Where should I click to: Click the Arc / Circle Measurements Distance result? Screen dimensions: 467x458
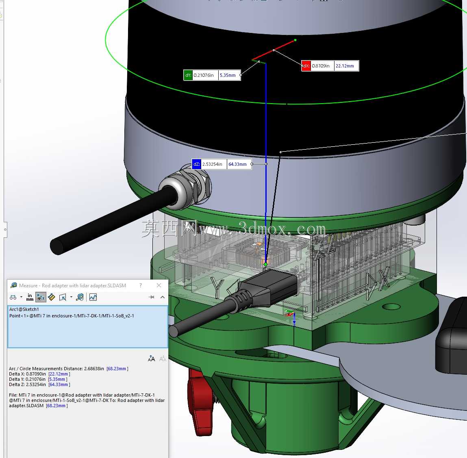tap(69, 369)
